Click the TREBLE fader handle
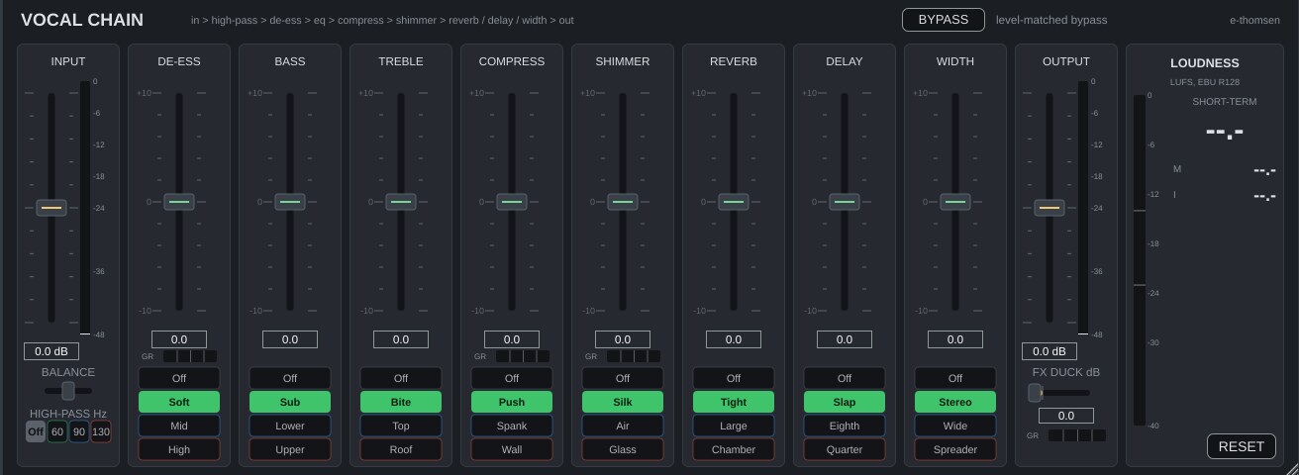The height and width of the screenshot is (475, 1299). (x=401, y=202)
